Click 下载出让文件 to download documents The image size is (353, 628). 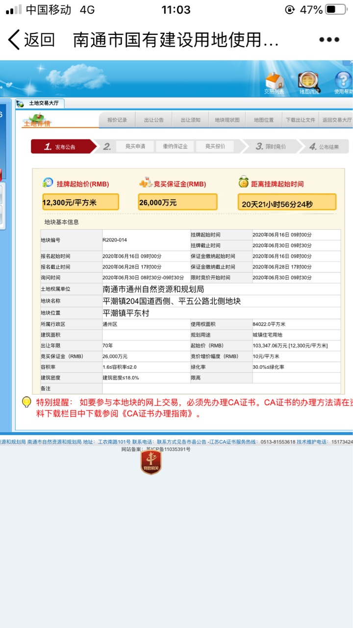[x=300, y=120]
